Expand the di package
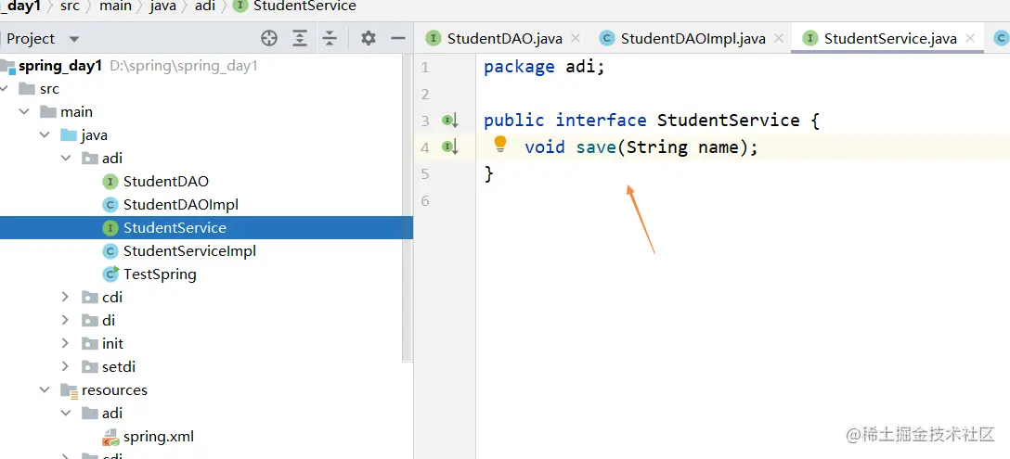Viewport: 1010px width, 459px height. [66, 321]
